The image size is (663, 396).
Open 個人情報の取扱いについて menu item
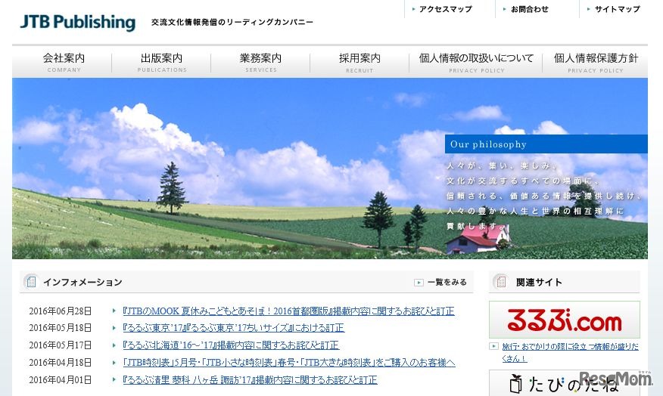tap(476, 62)
